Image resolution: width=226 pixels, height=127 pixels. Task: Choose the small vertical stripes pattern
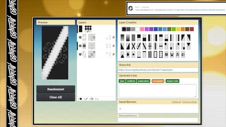150,55
